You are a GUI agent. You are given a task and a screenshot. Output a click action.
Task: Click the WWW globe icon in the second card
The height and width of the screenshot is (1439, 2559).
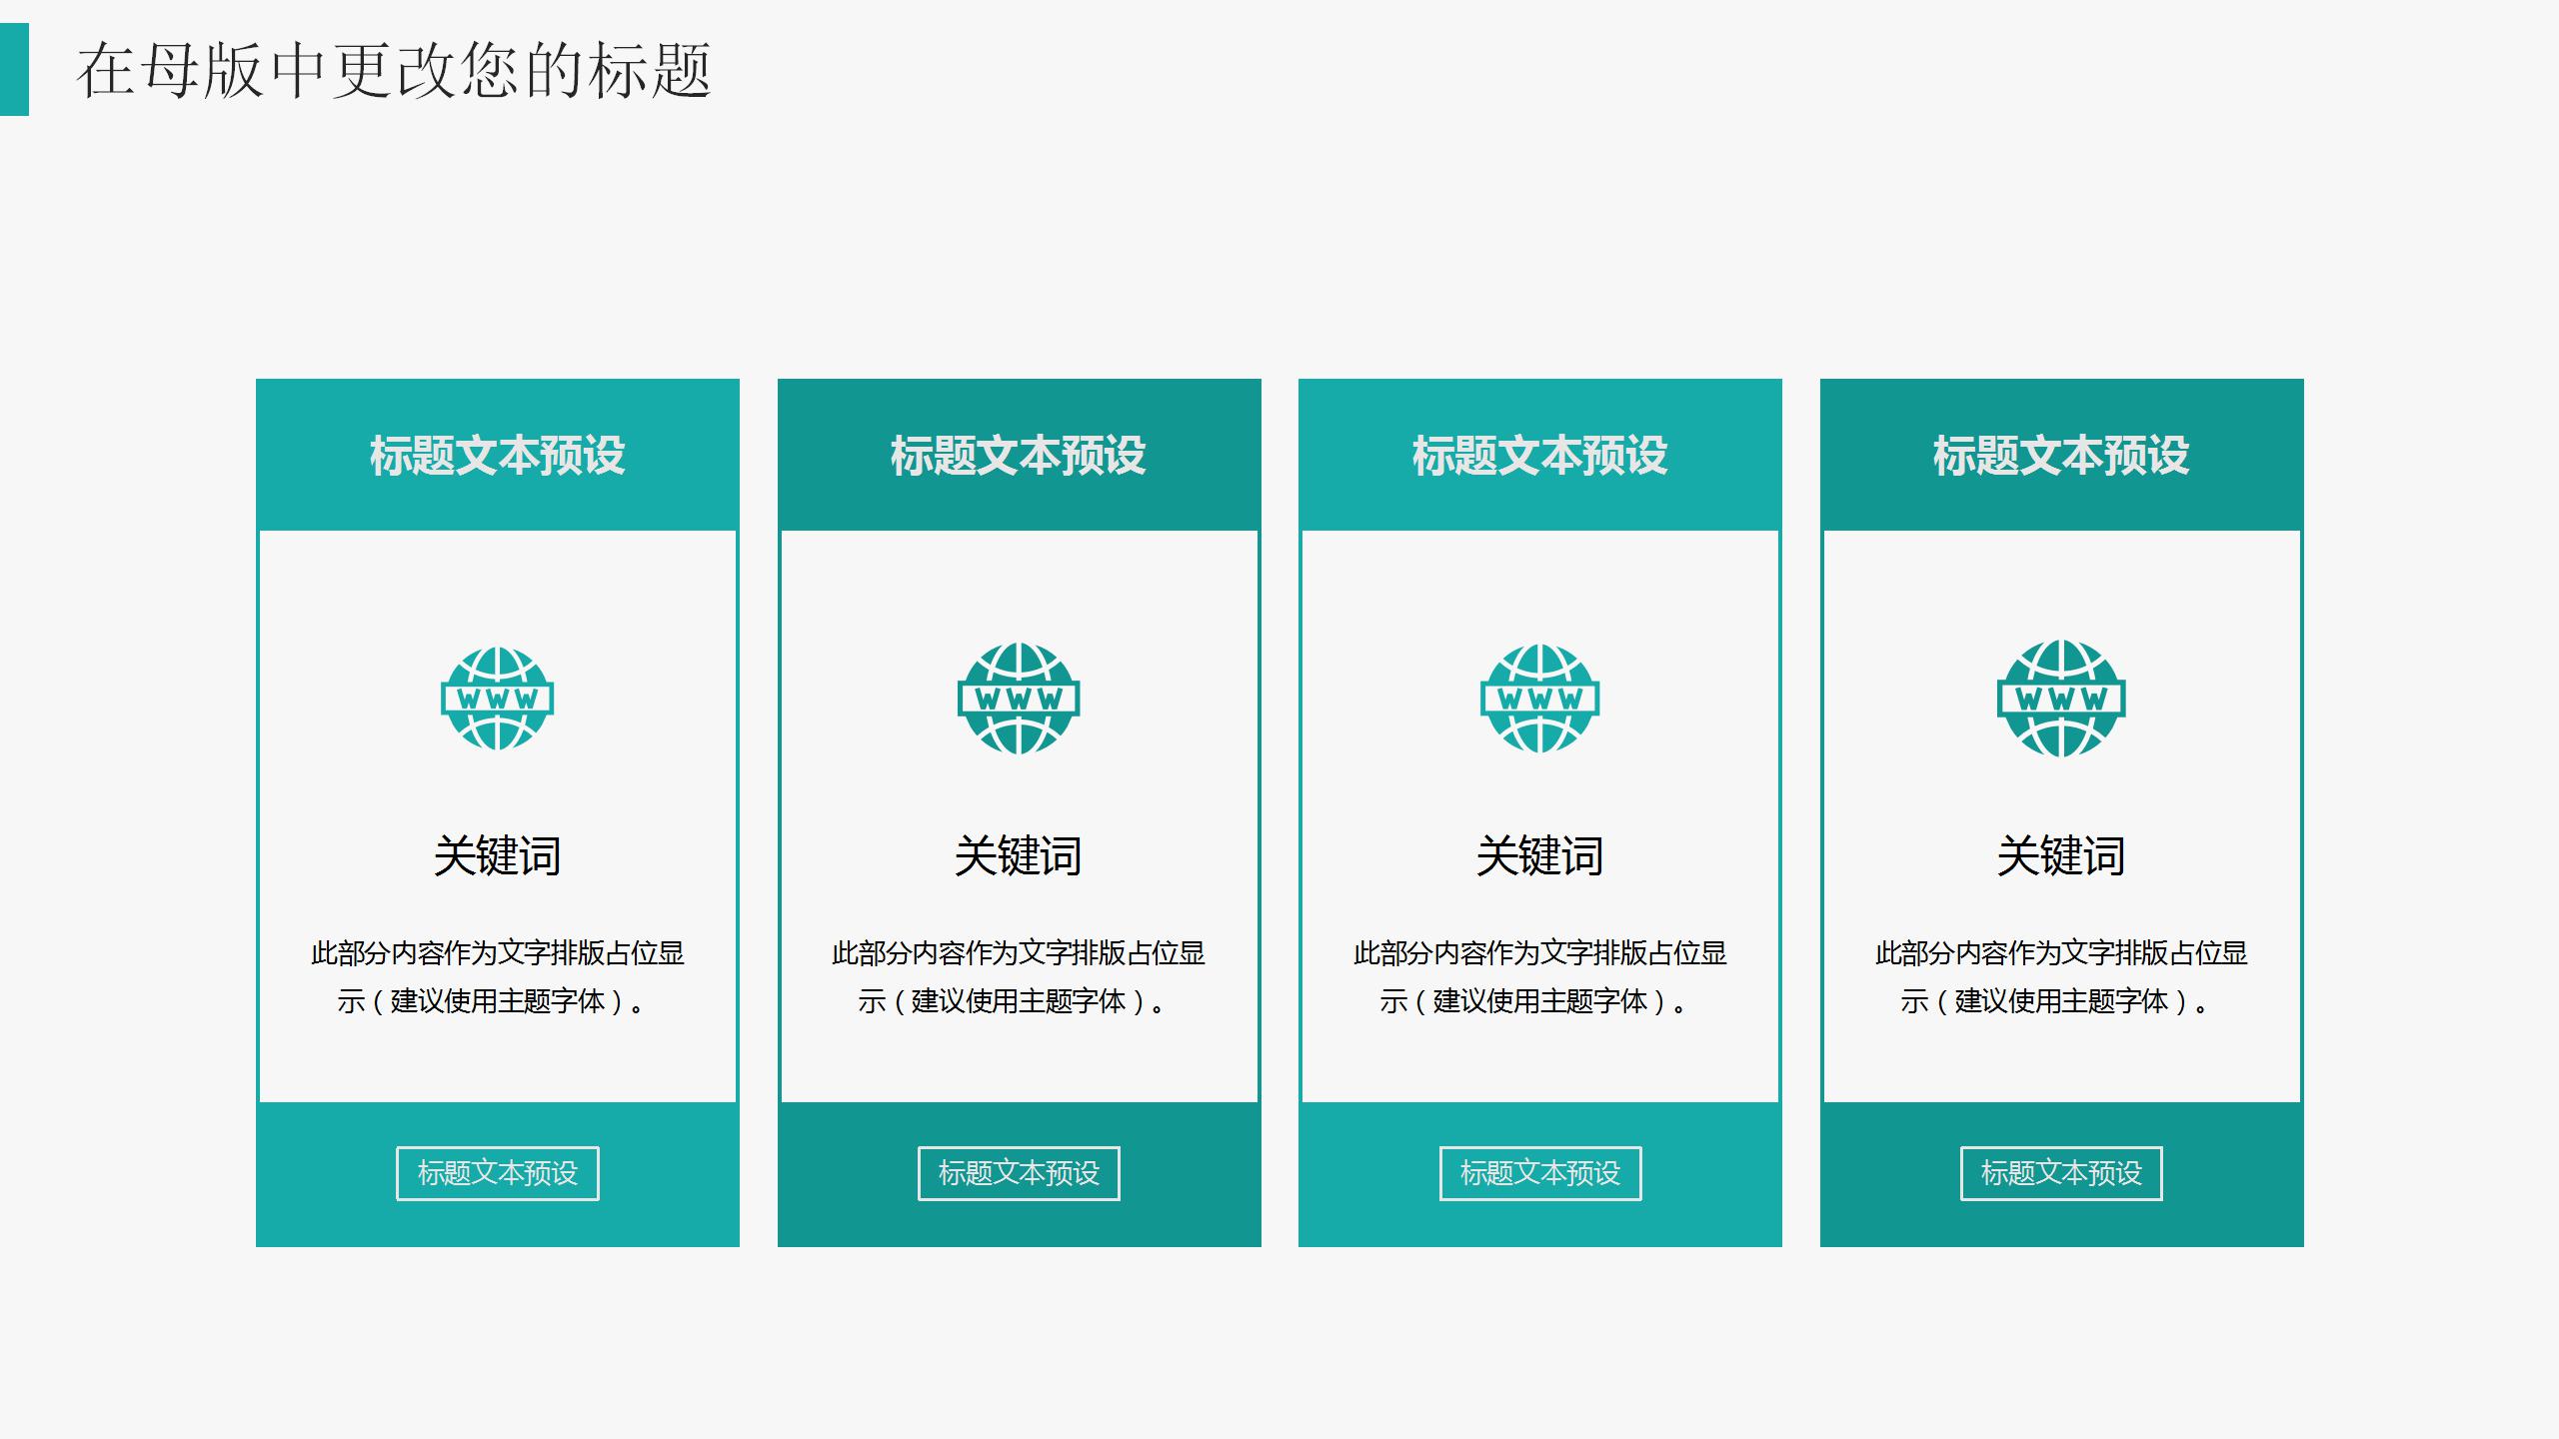[x=1019, y=699]
